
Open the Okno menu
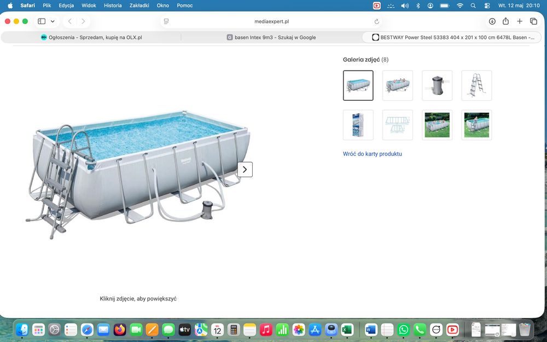point(163,5)
